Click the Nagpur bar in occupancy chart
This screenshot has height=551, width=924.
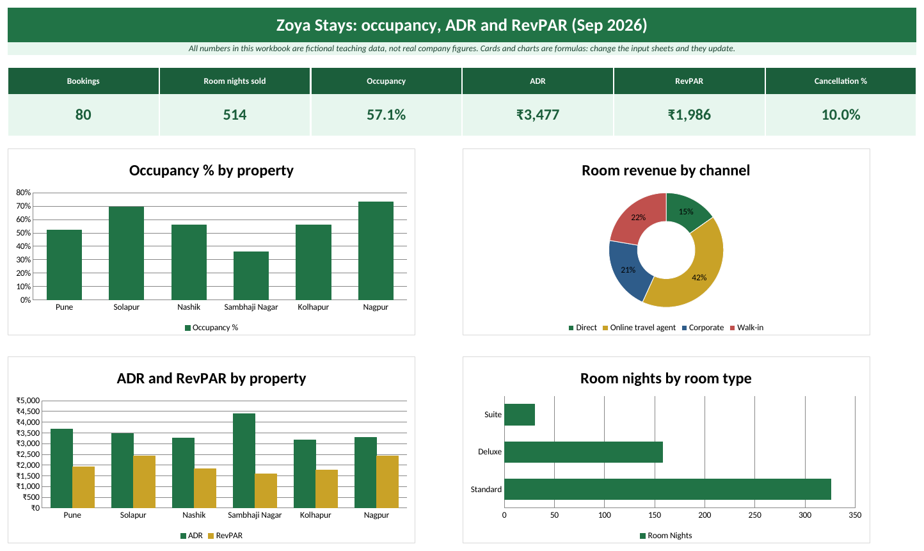(376, 251)
